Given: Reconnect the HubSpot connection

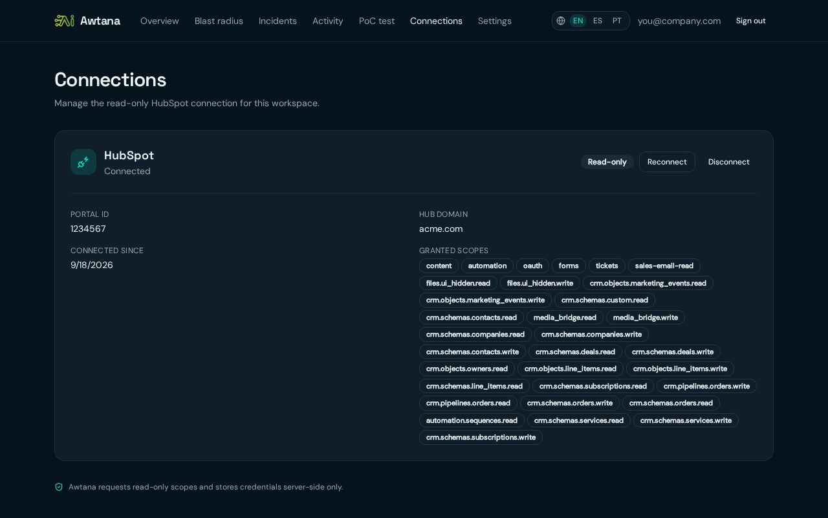Looking at the screenshot, I should (667, 162).
